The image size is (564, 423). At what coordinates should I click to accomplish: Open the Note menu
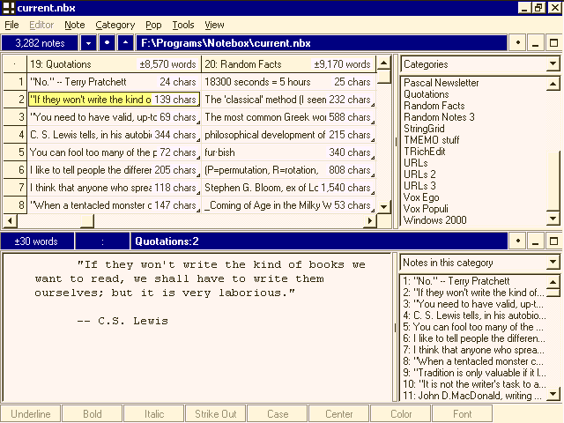pyautogui.click(x=74, y=25)
